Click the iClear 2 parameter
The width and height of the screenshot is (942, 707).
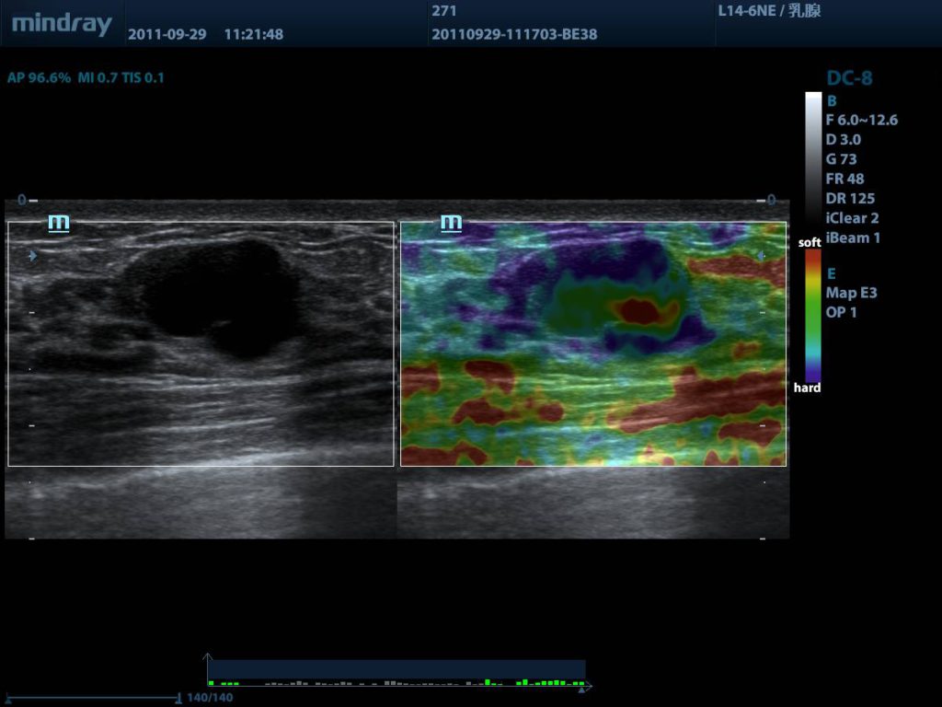coord(852,218)
